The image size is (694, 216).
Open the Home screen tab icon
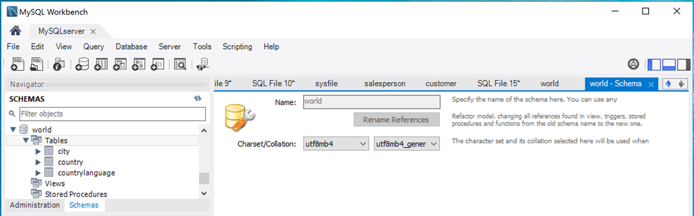pos(15,31)
